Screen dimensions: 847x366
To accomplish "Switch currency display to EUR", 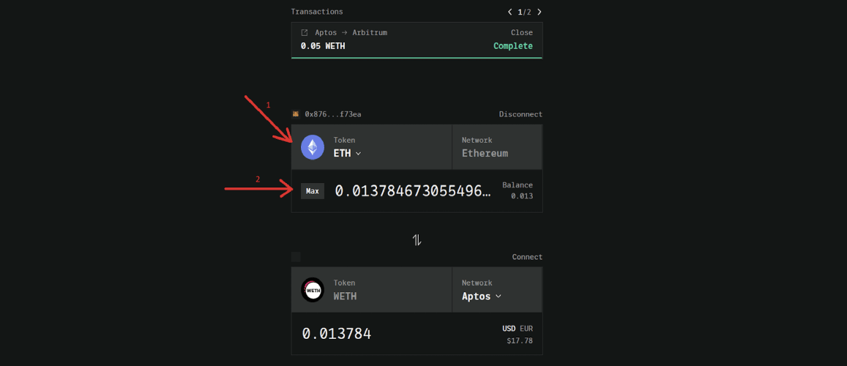I will [526, 328].
